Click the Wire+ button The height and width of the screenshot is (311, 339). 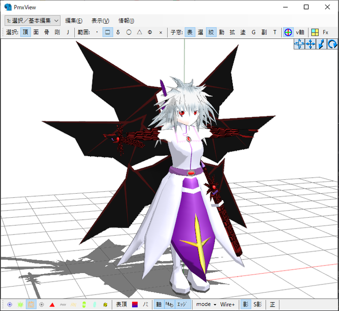coord(227,305)
